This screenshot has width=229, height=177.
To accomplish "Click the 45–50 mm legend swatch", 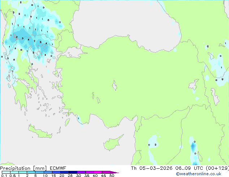I will coord(106,172).
